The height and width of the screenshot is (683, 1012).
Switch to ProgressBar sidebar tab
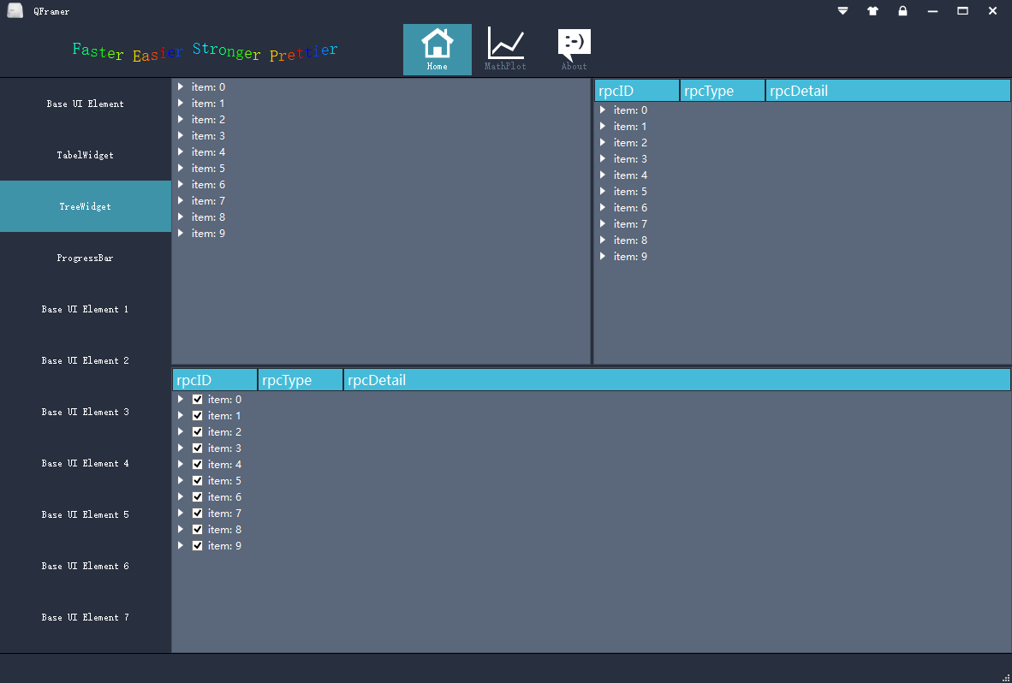[86, 258]
